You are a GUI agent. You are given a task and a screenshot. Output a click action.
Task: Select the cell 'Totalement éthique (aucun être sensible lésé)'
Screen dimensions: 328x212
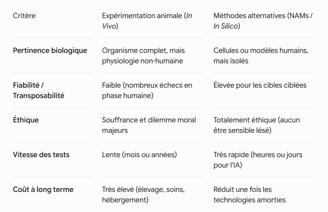257,125
